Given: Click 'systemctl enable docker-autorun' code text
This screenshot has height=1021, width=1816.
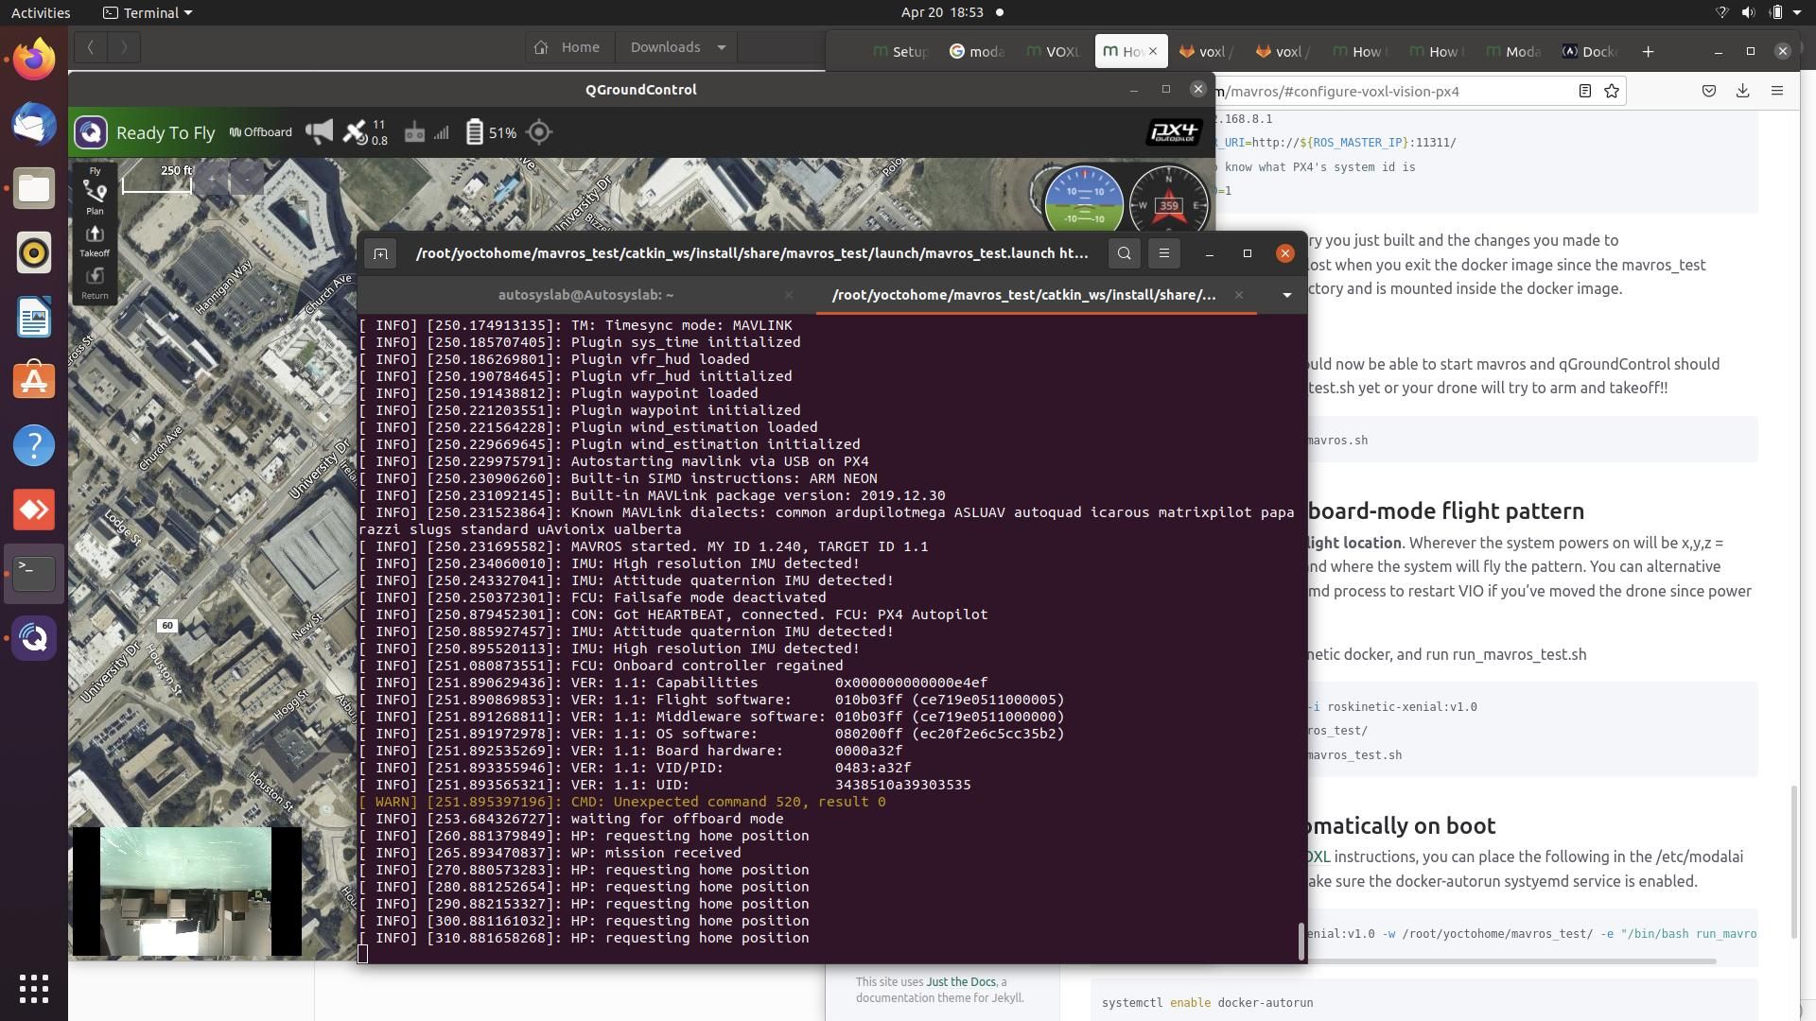Looking at the screenshot, I should (x=1207, y=1002).
